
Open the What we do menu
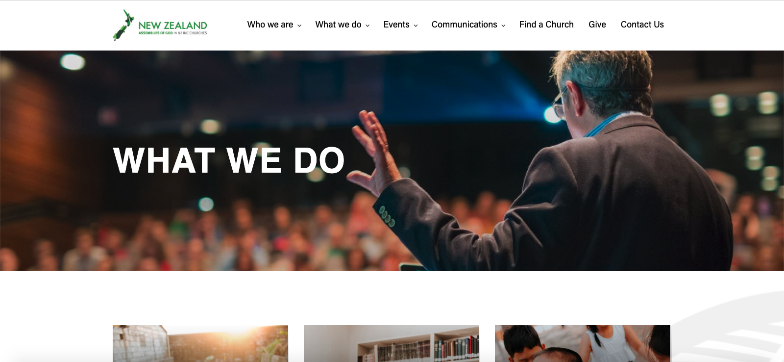tap(338, 25)
